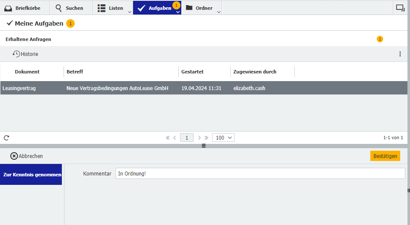Go to first page of results
This screenshot has height=225, width=410.
168,137
